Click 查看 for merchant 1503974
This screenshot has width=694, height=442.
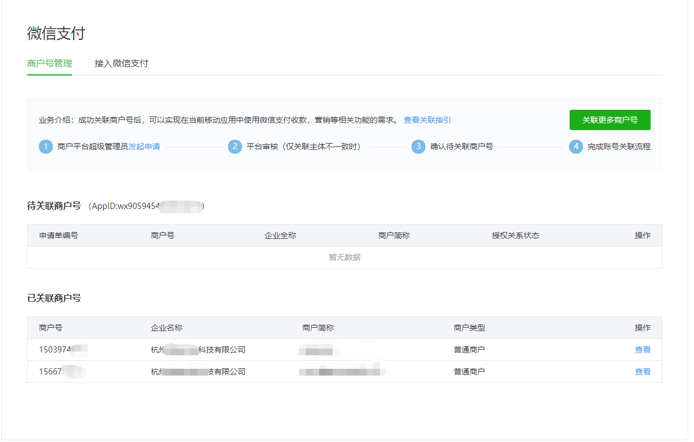643,350
